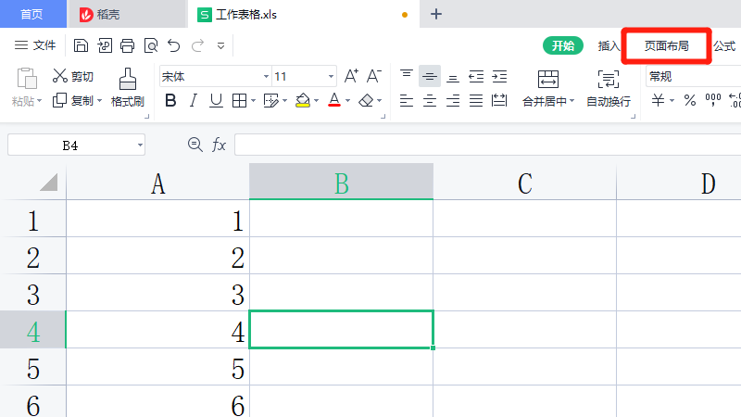The width and height of the screenshot is (741, 417).
Task: Apply the yellow fill color swatch
Action: click(x=302, y=100)
